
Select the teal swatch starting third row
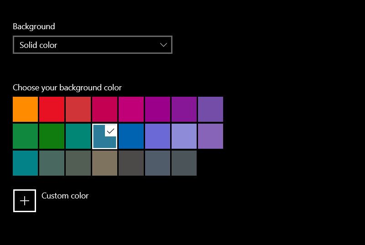click(x=25, y=163)
